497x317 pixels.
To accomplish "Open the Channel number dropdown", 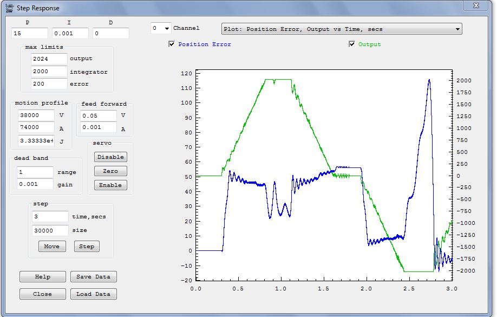I will point(161,28).
